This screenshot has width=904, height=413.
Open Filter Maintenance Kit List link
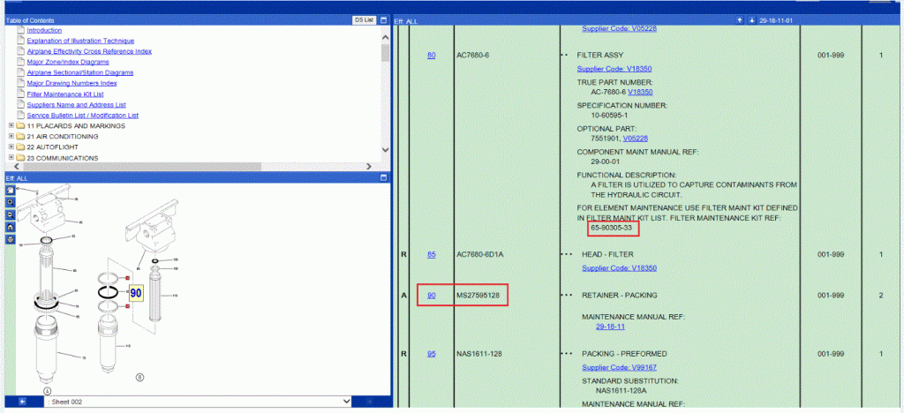coord(64,94)
